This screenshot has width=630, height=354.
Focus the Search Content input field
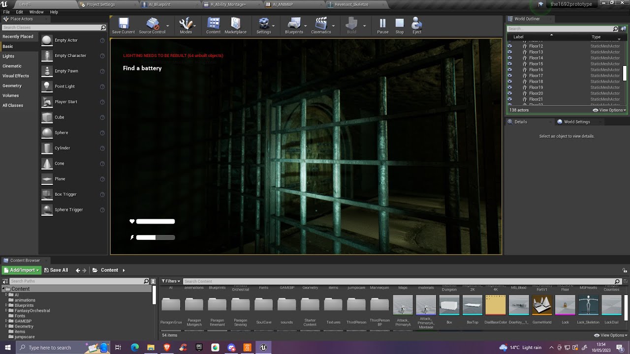401,281
